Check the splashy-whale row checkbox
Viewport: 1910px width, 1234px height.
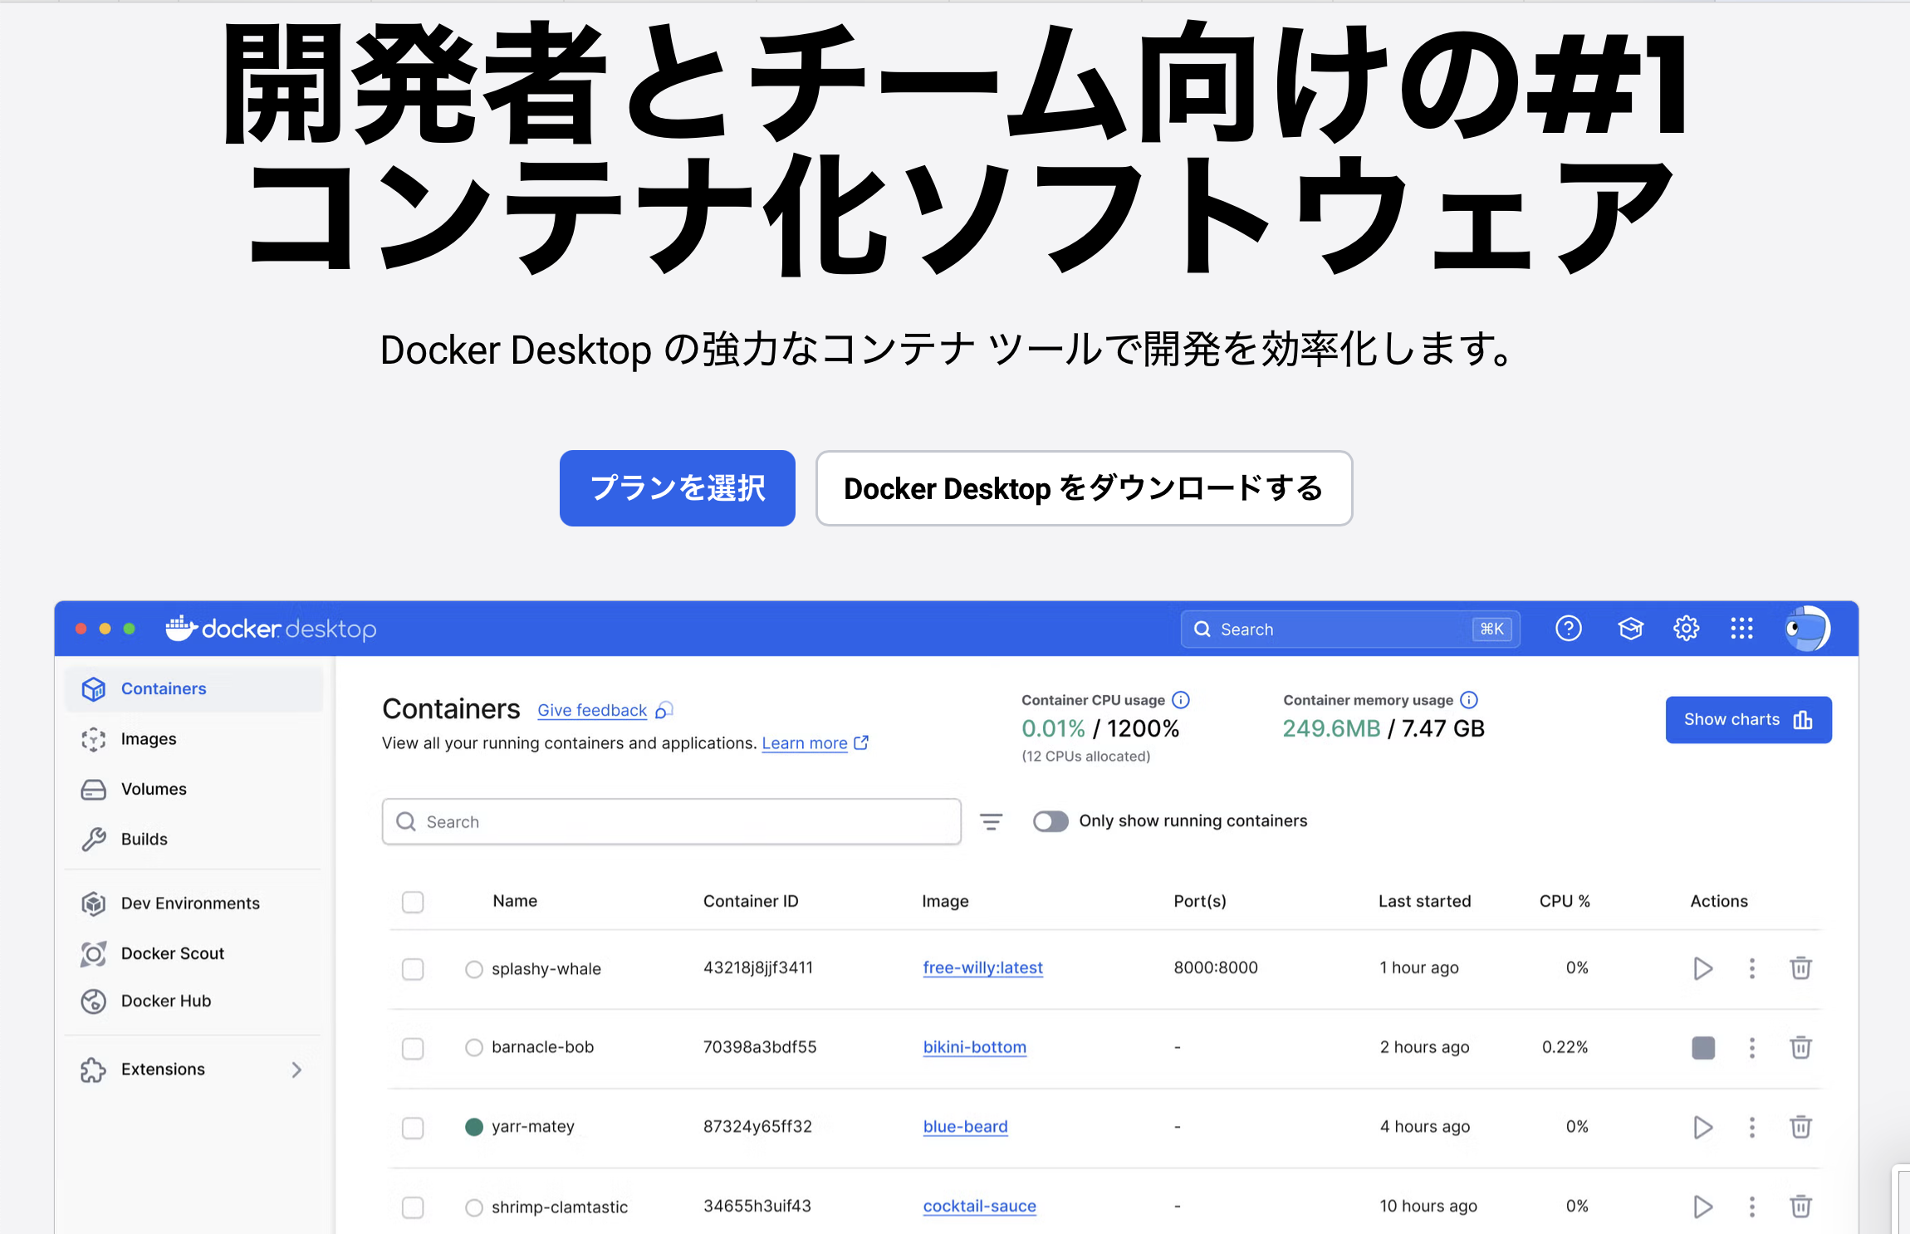tap(413, 969)
